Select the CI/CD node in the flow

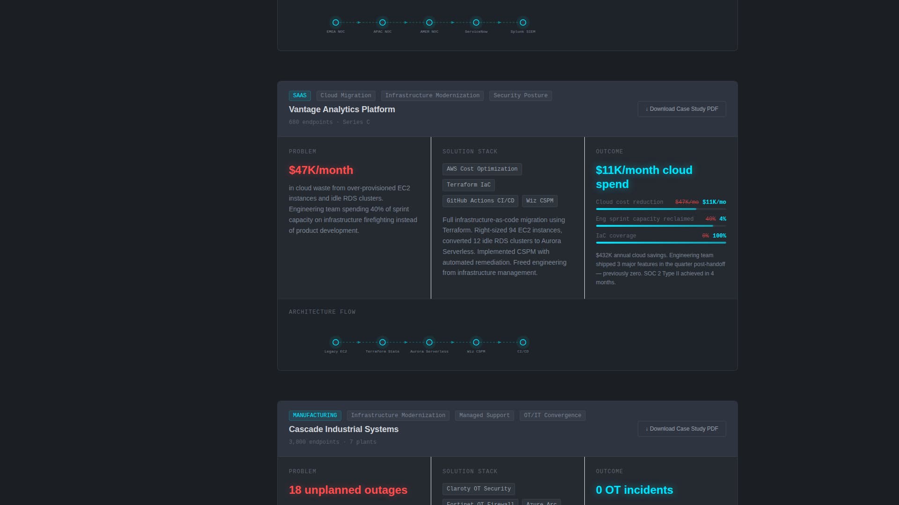[523, 342]
